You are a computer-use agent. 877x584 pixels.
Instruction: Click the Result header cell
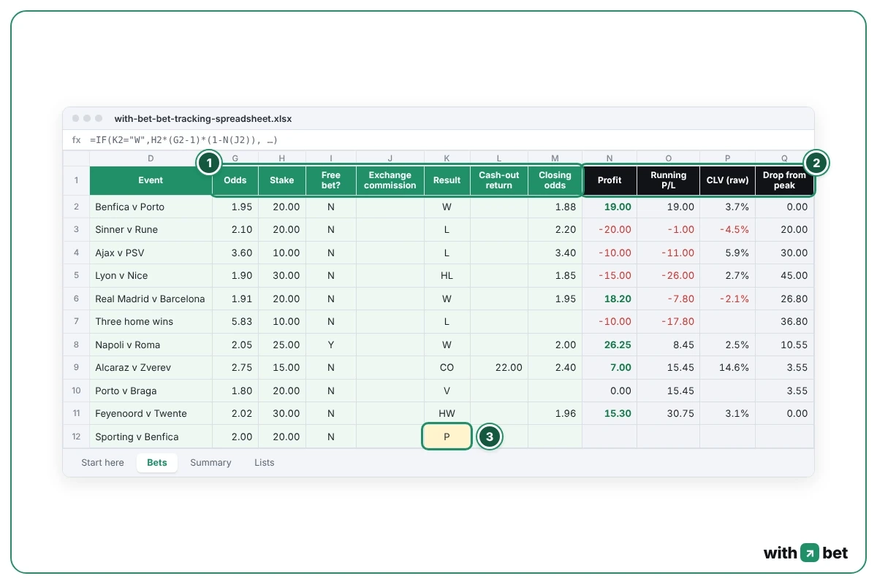point(447,180)
